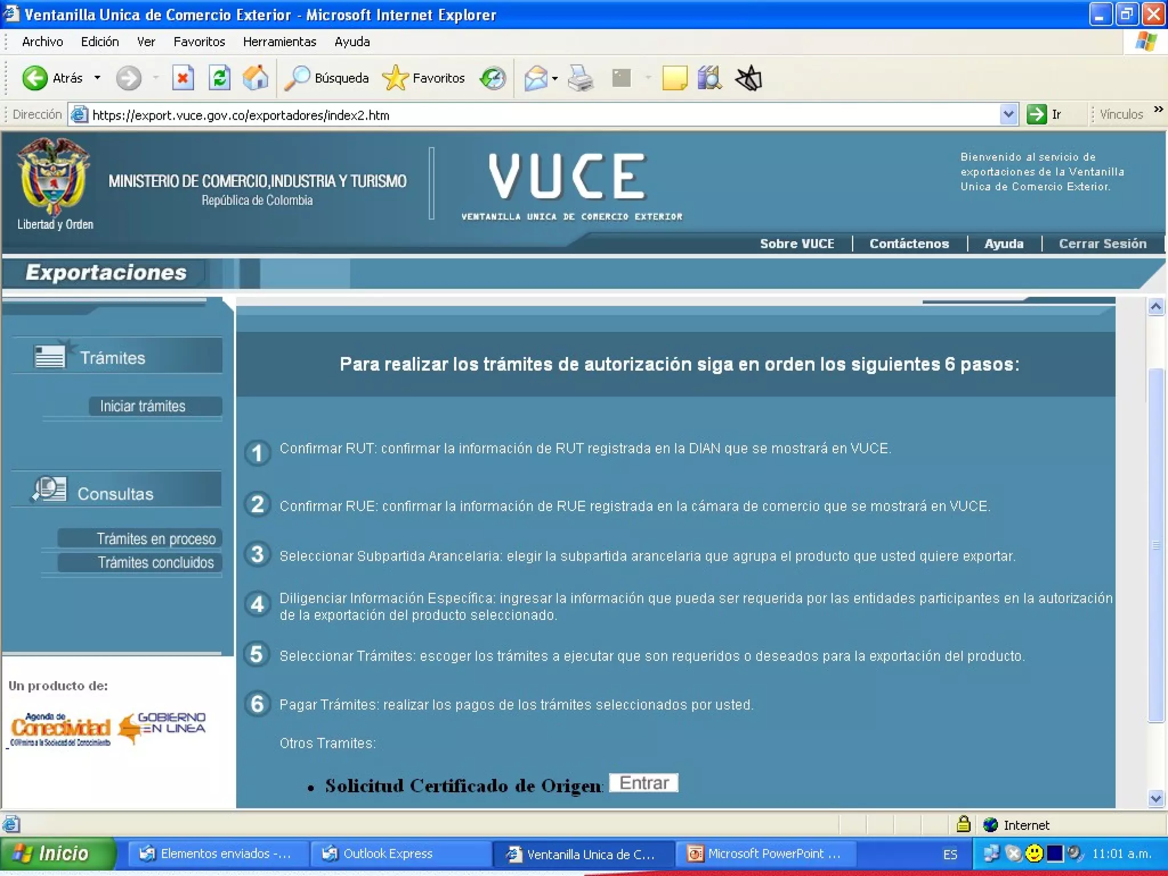This screenshot has height=876, width=1168.
Task: Click the Refresh page icon
Action: (x=219, y=78)
